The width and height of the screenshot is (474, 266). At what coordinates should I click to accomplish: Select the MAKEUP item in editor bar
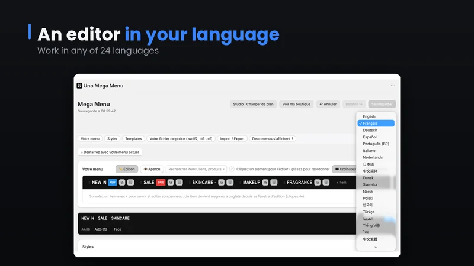[x=251, y=183]
